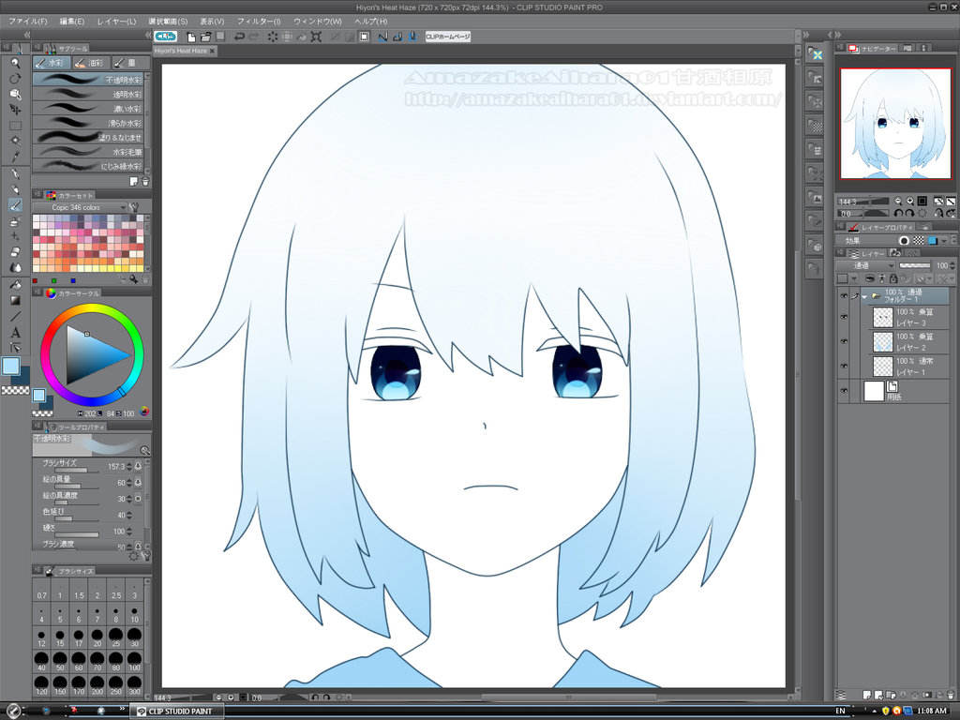Click the CLIPホームページ button
The image size is (960, 720).
pos(448,37)
